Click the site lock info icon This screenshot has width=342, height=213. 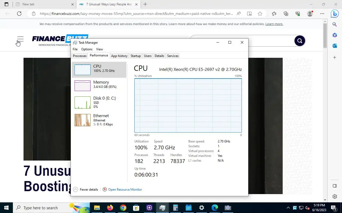33,14
